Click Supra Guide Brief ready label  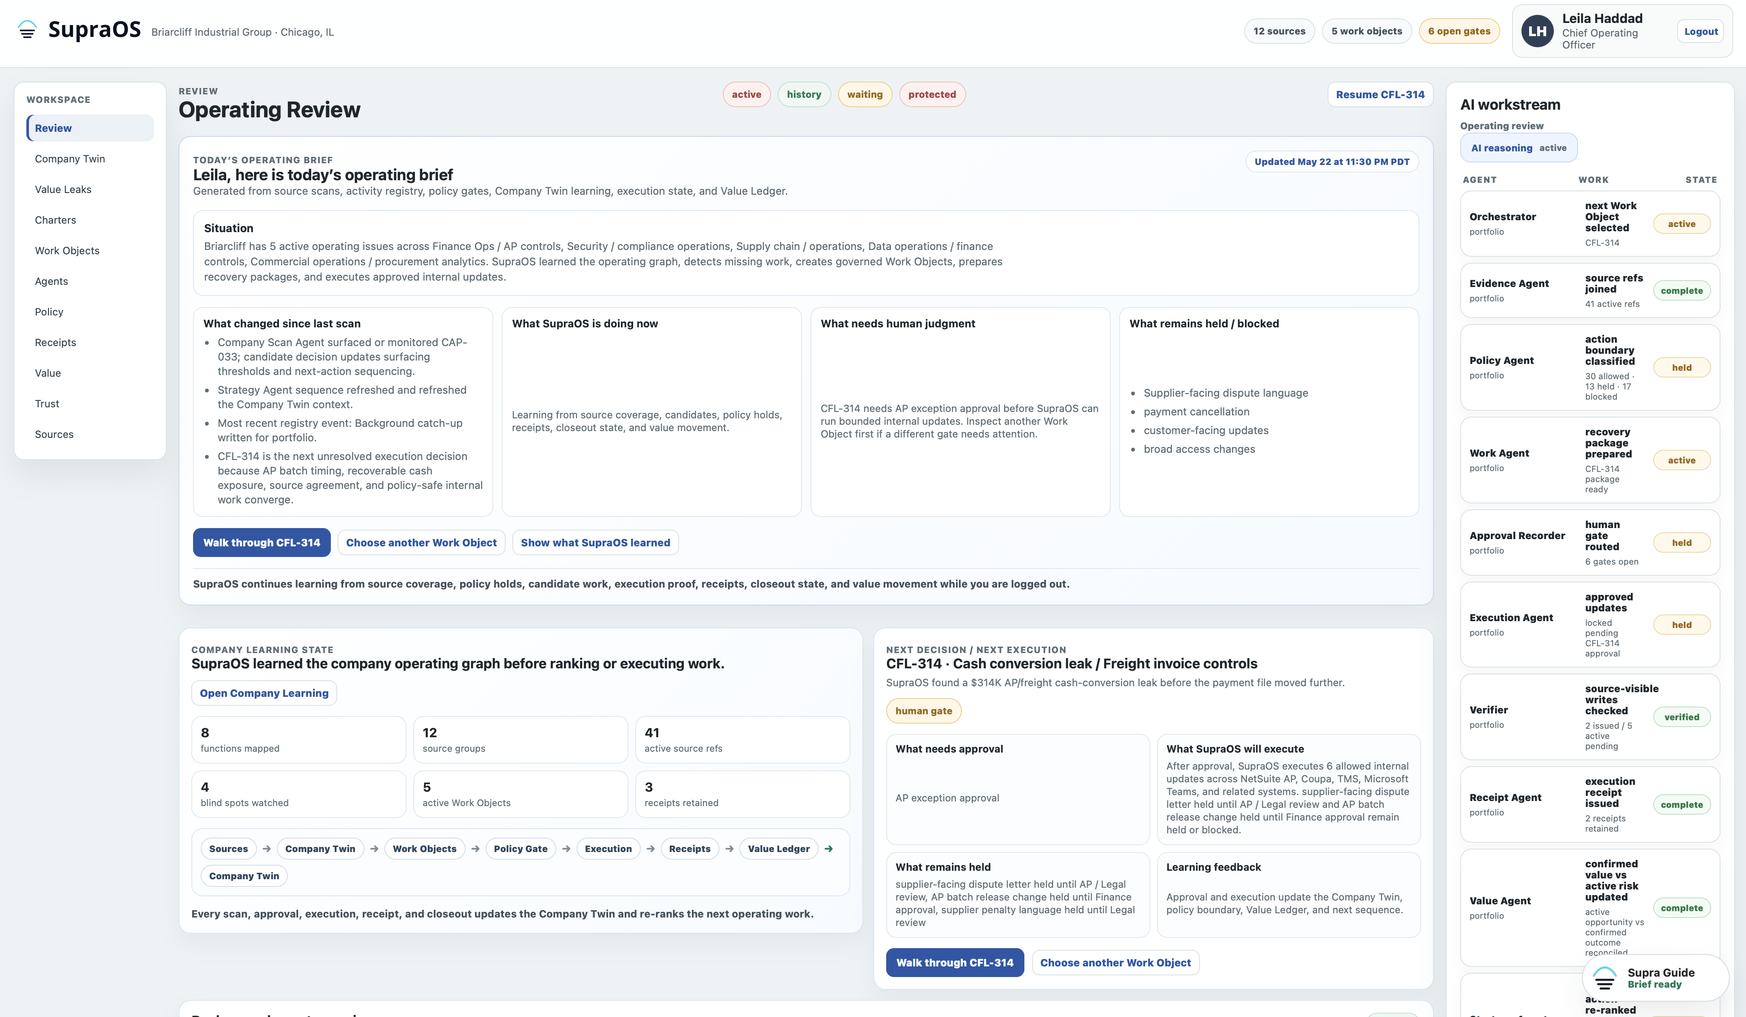point(1655,984)
